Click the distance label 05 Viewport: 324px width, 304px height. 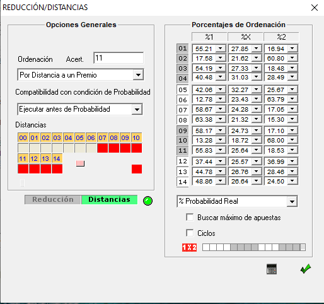[79, 137]
